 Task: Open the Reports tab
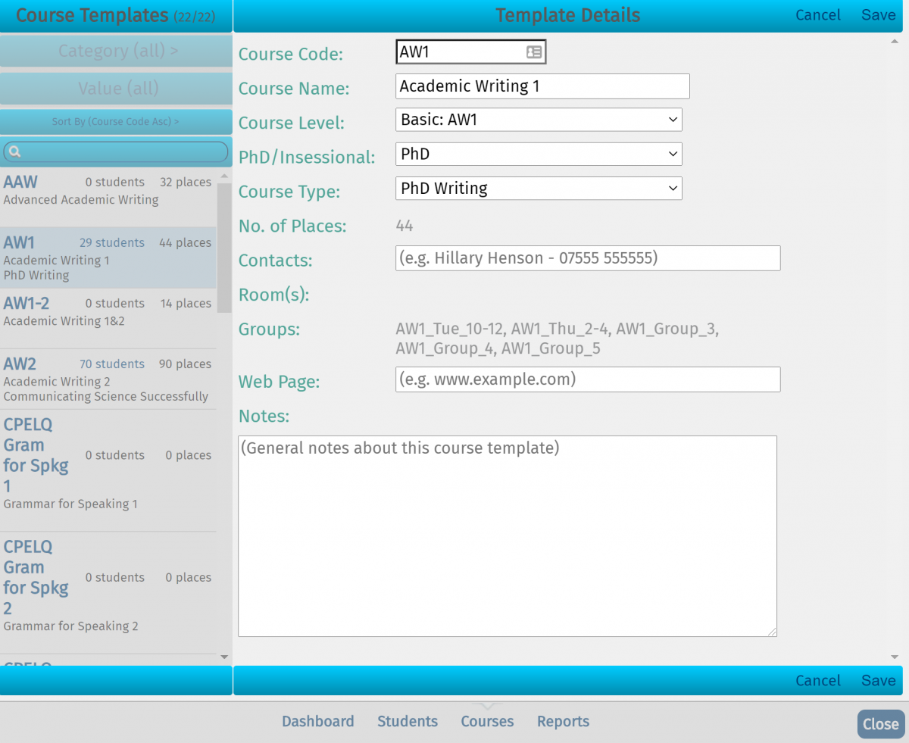click(563, 721)
